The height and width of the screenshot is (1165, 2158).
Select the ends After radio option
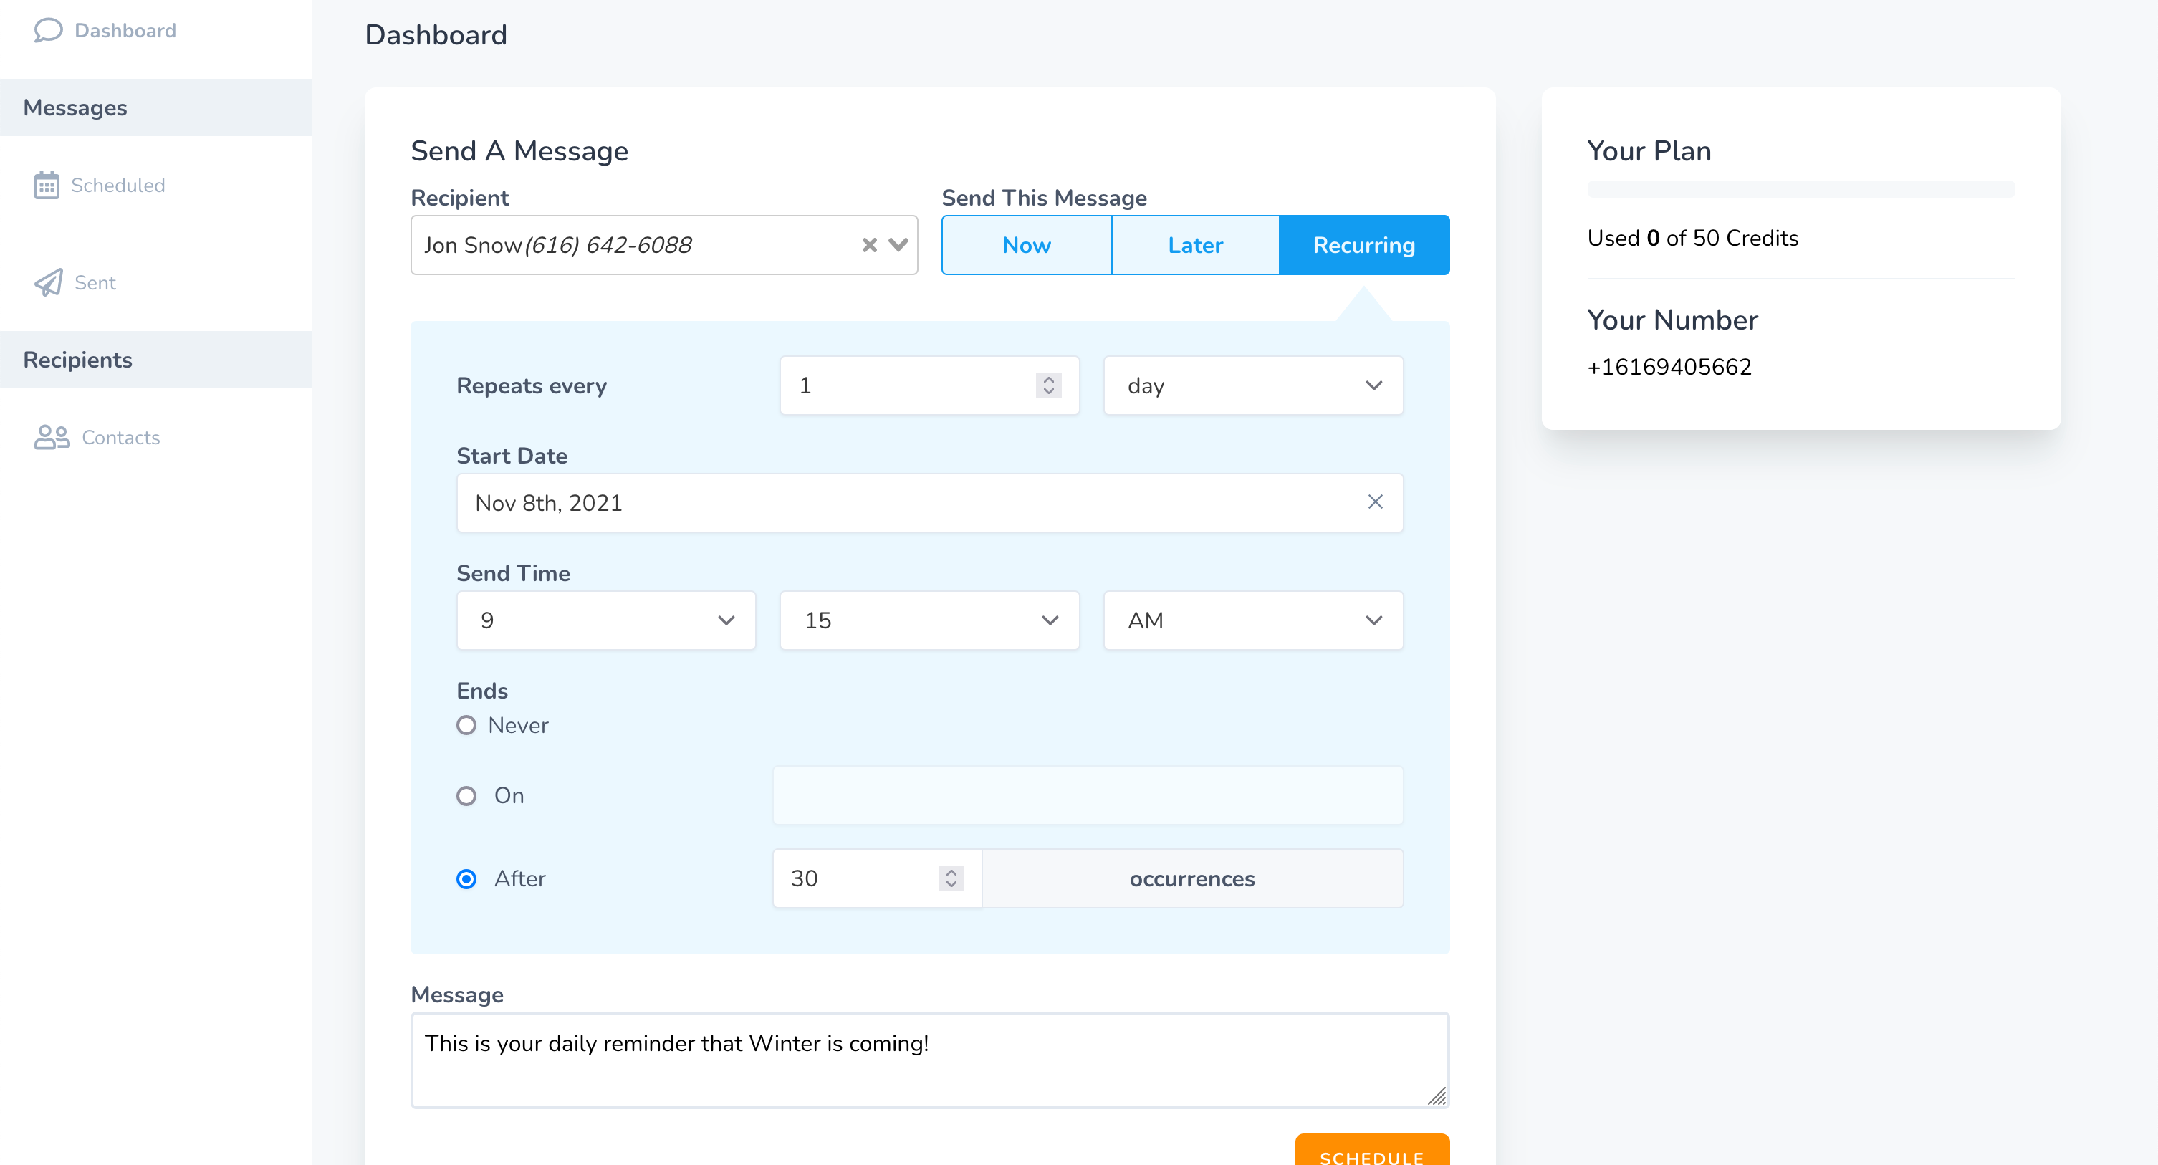pyautogui.click(x=466, y=878)
